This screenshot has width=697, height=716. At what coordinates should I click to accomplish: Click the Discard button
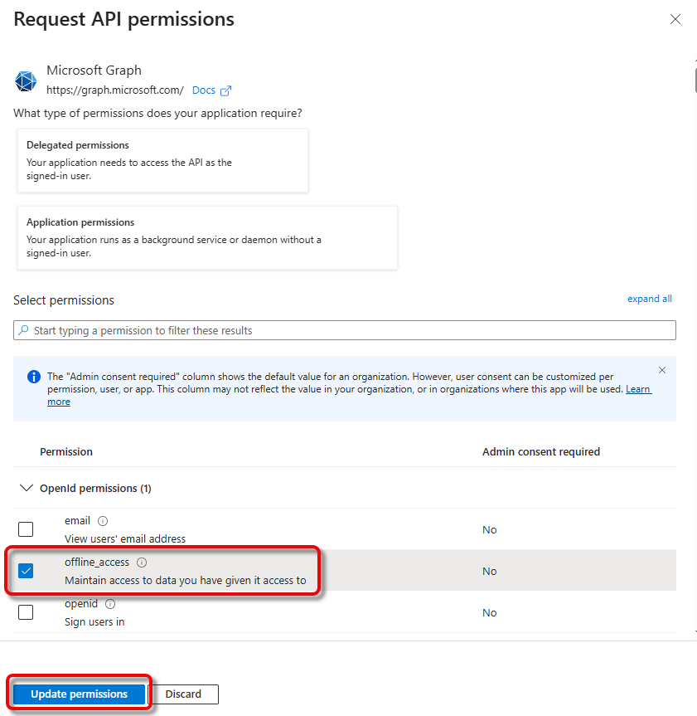pos(183,694)
